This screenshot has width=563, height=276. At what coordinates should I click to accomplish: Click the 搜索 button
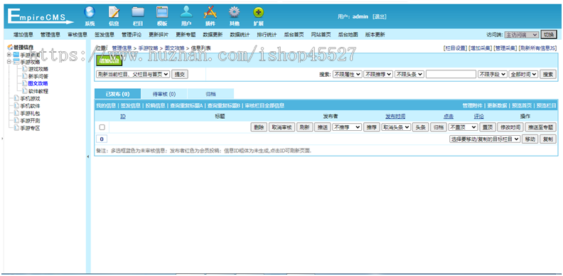pos(547,75)
